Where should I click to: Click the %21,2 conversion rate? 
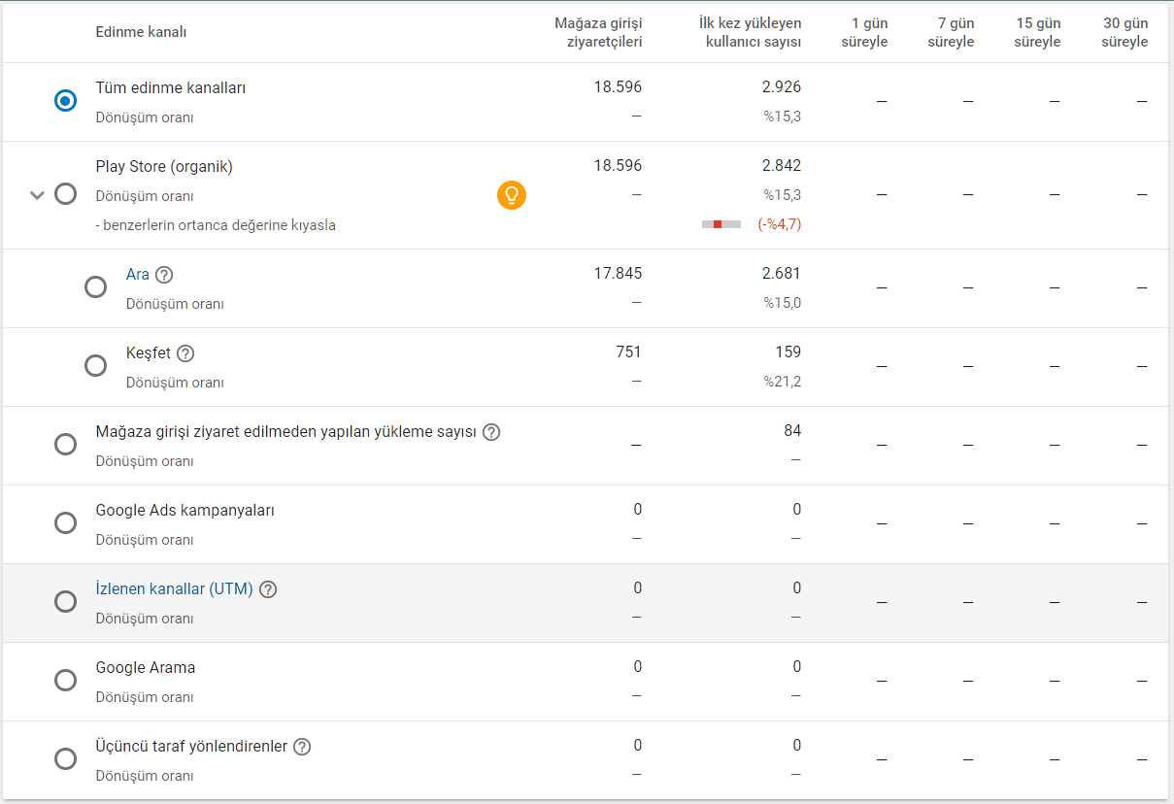point(783,382)
